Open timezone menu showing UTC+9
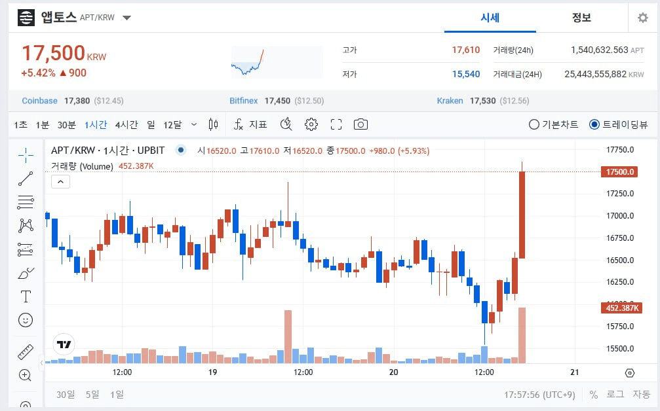The width and height of the screenshot is (660, 411). pyautogui.click(x=539, y=395)
